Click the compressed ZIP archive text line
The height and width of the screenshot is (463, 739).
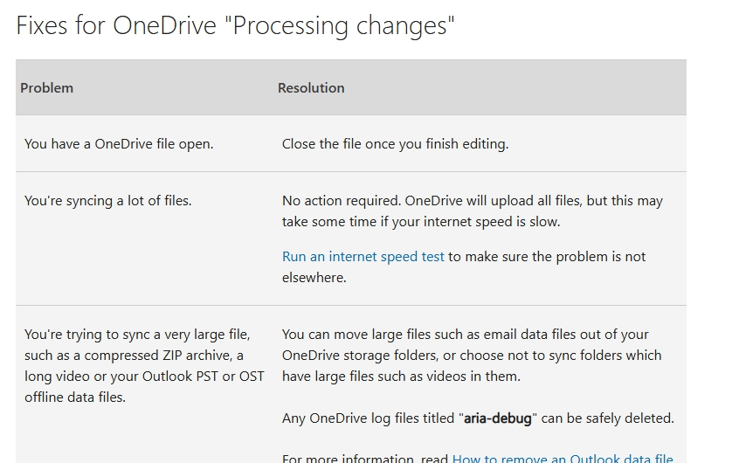134,356
